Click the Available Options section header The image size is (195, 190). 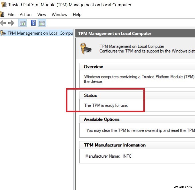pyautogui.click(x=137, y=119)
